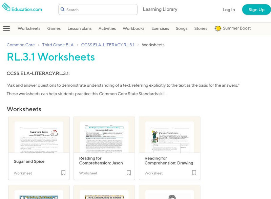Click the Education.com logo
Viewport: 271px width, 199px height.
pyautogui.click(x=22, y=7)
